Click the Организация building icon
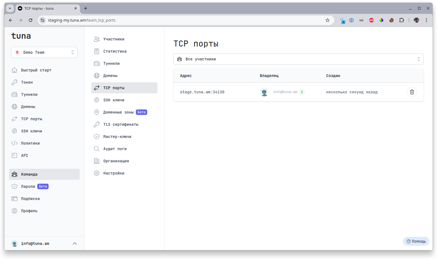This screenshot has width=437, height=259. pyautogui.click(x=97, y=161)
